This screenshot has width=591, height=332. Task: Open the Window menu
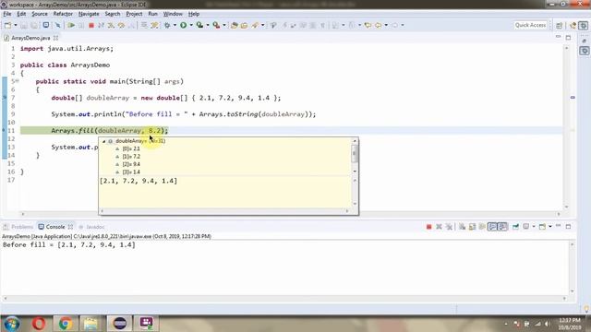pyautogui.click(x=173, y=14)
